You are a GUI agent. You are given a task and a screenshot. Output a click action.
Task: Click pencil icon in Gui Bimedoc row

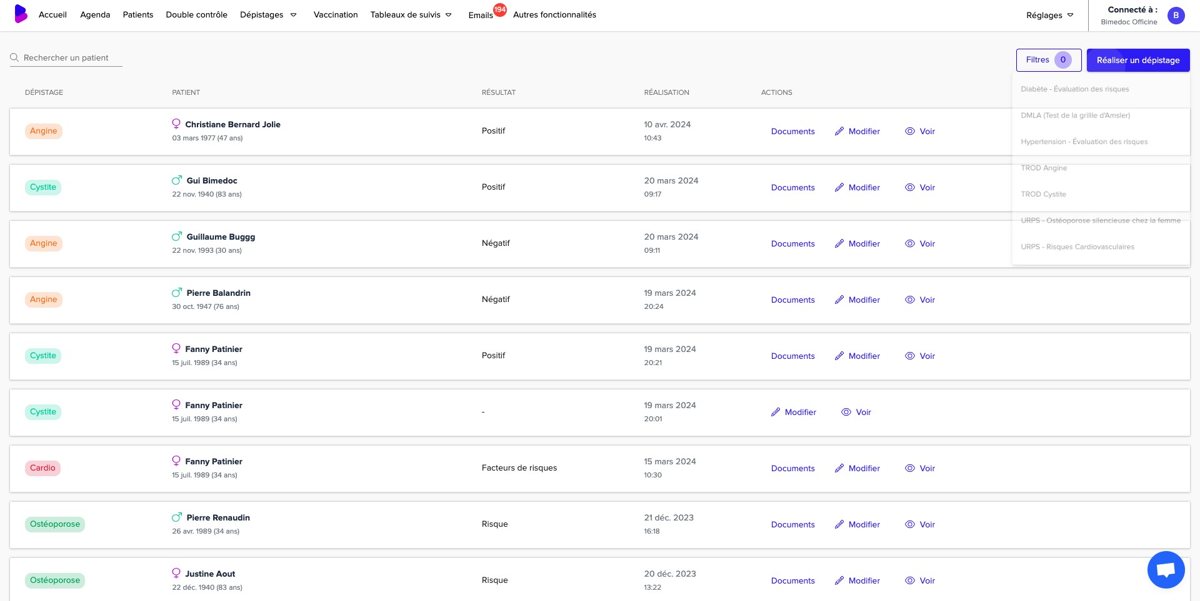tap(839, 187)
